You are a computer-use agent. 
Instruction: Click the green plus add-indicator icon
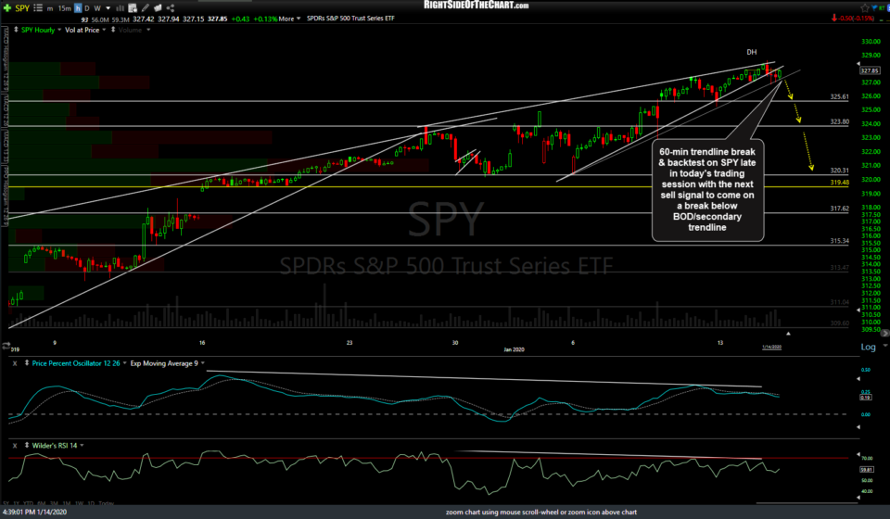pos(6,8)
